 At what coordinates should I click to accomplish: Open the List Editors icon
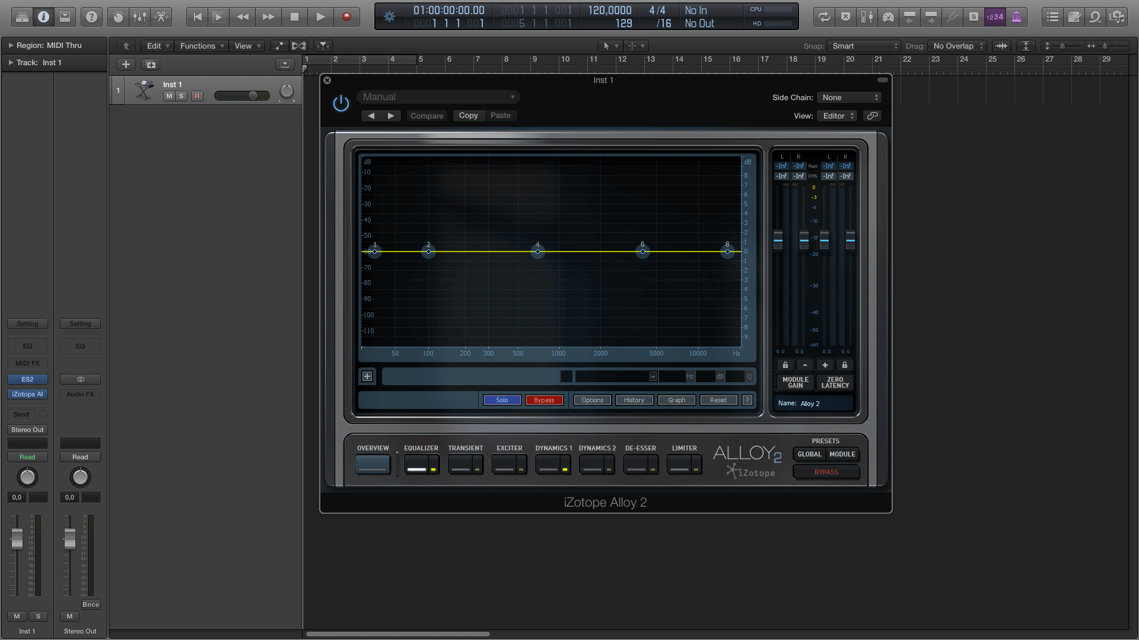(1052, 17)
